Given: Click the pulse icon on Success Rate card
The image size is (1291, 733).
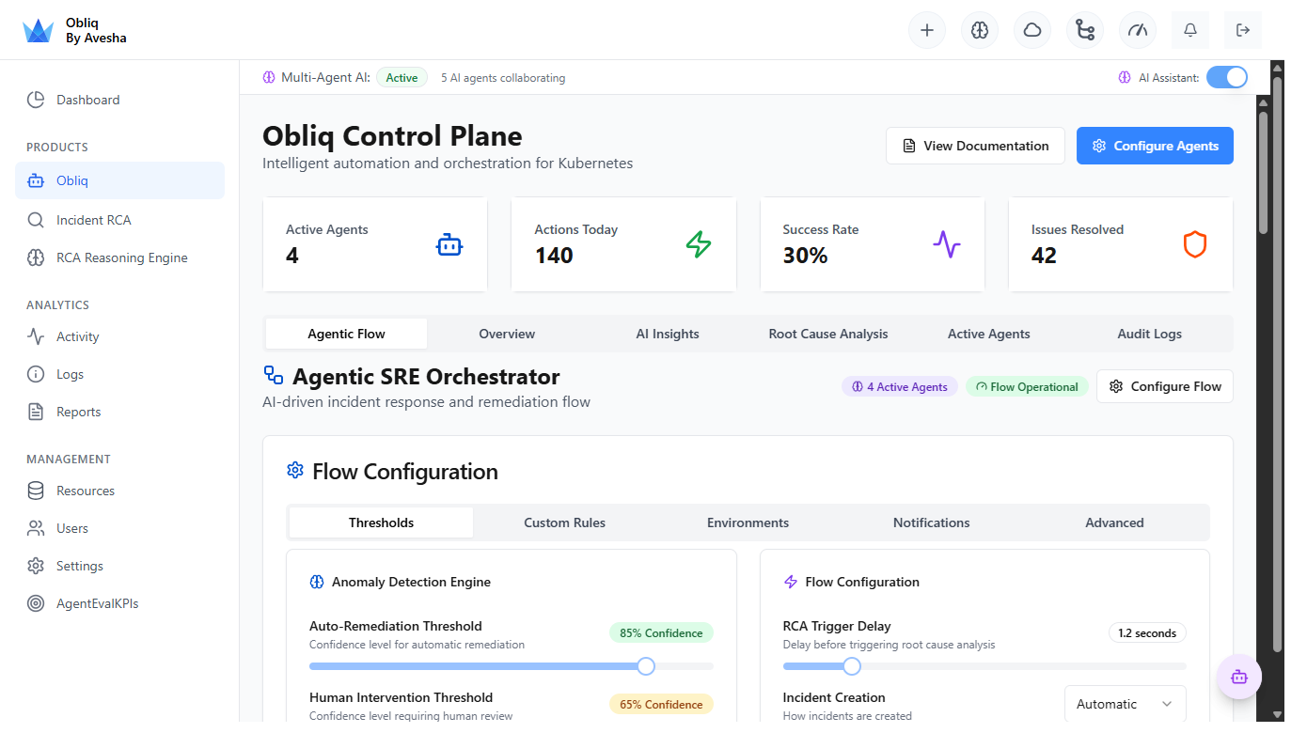Looking at the screenshot, I should [947, 245].
